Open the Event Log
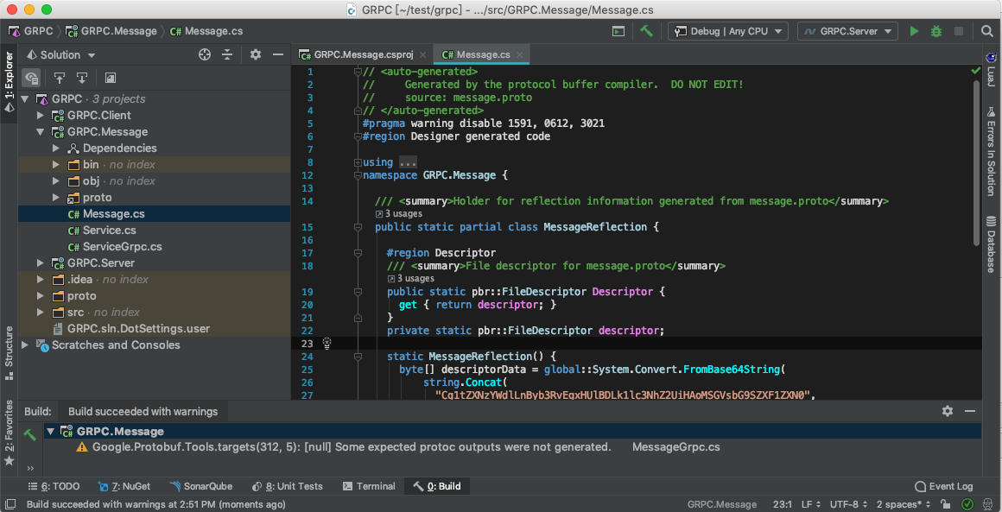1002x512 pixels. coord(944,486)
